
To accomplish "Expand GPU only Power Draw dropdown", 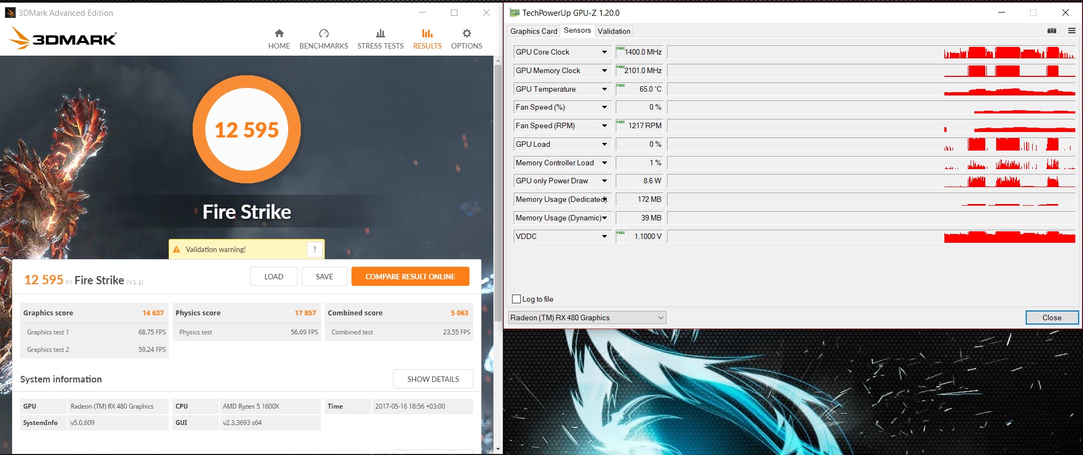I will pos(604,181).
